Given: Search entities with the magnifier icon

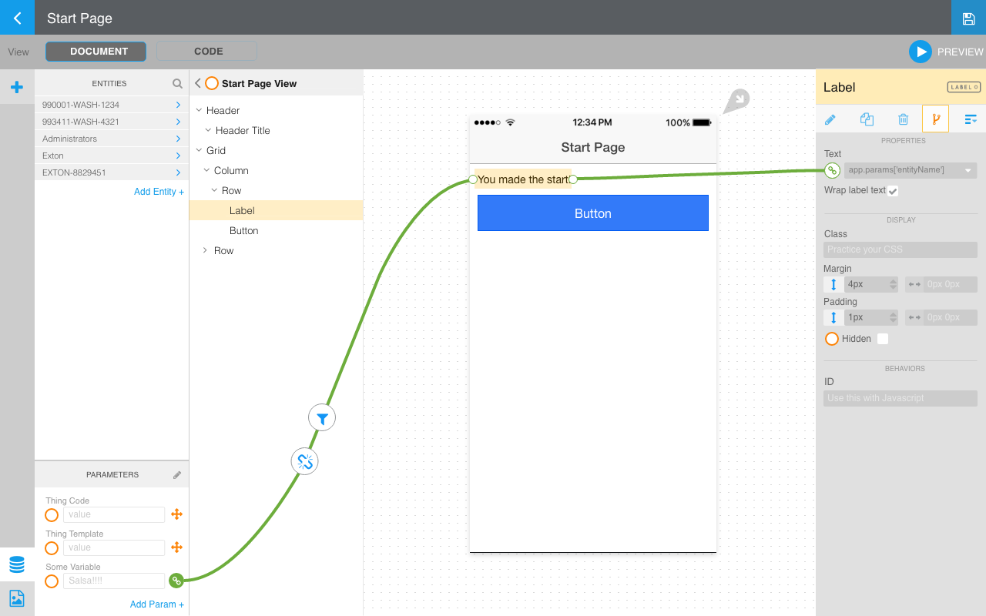Looking at the screenshot, I should [x=177, y=83].
